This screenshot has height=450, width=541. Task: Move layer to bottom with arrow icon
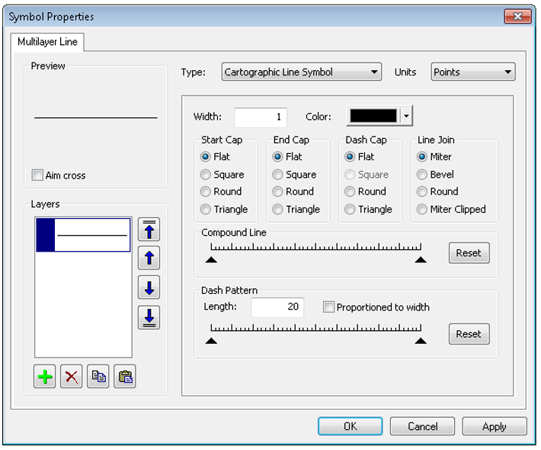[x=149, y=317]
